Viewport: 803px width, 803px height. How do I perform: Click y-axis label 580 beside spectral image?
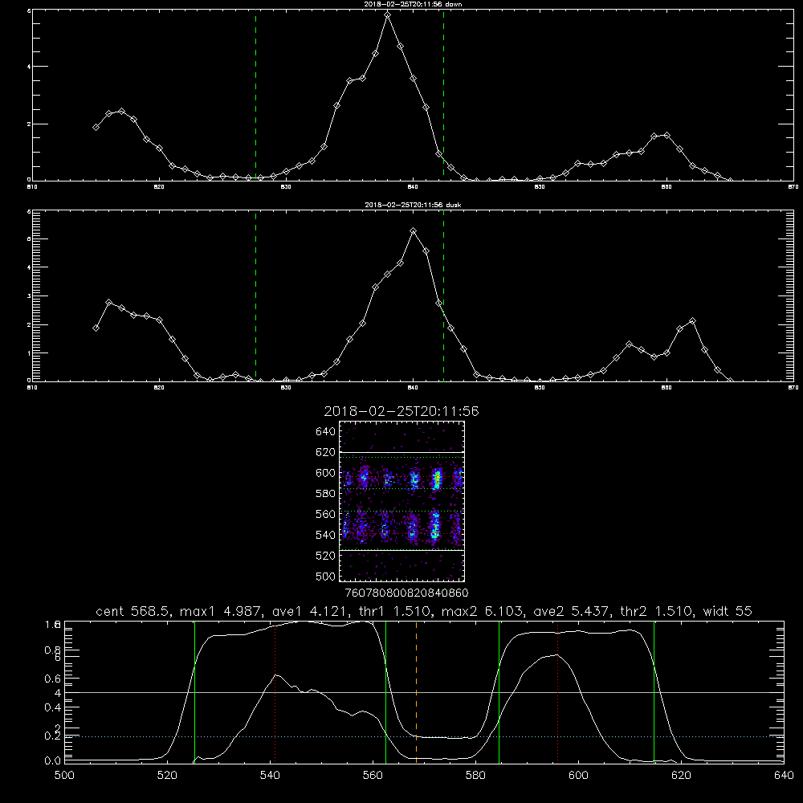[x=326, y=494]
